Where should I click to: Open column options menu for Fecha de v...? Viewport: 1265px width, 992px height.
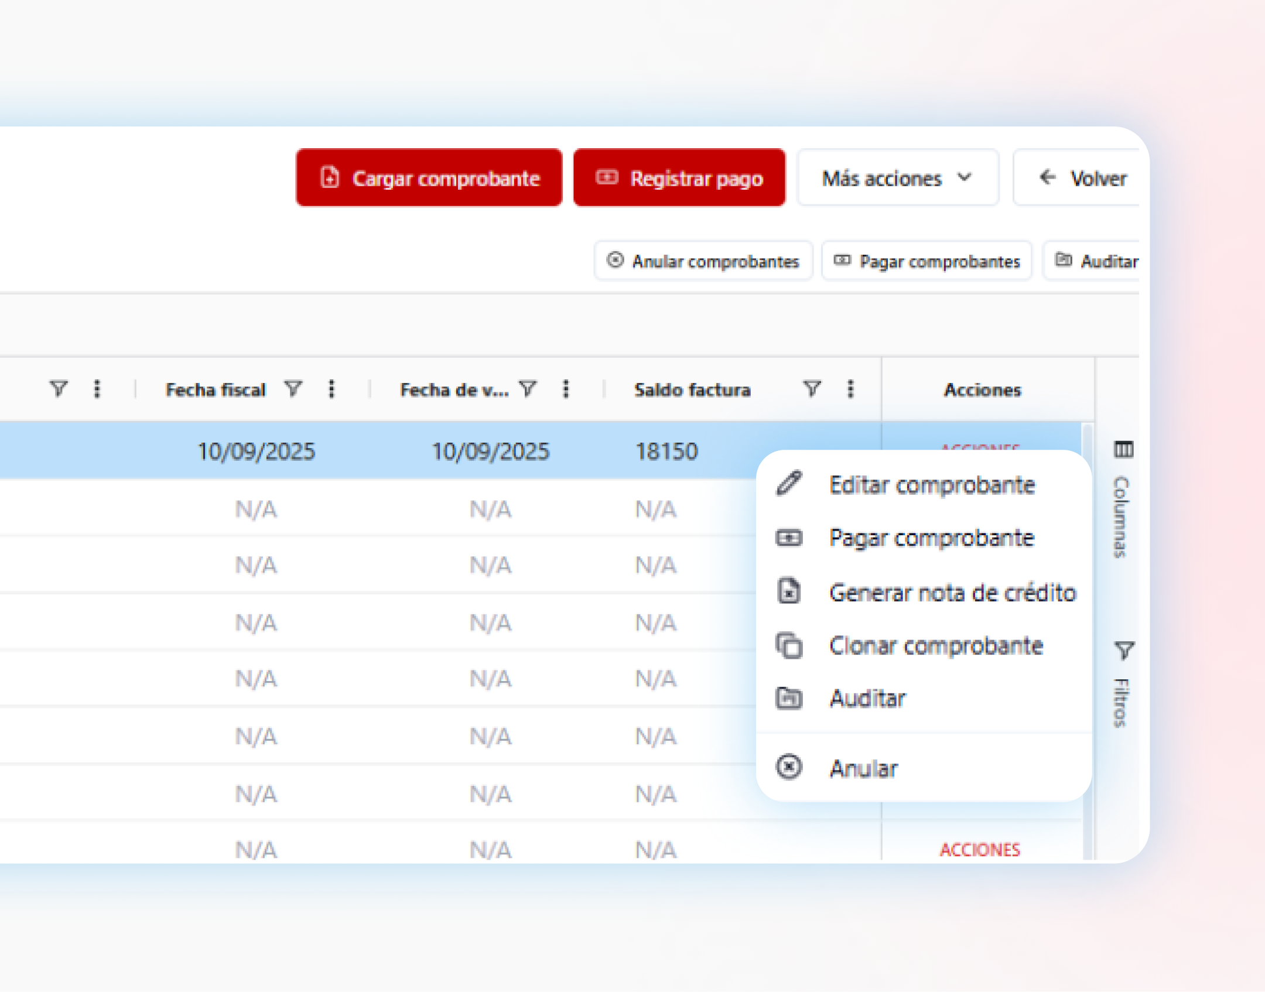pyautogui.click(x=566, y=389)
